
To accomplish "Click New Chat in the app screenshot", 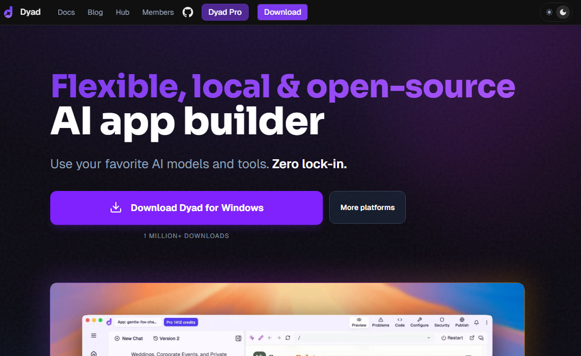I will 129,338.
